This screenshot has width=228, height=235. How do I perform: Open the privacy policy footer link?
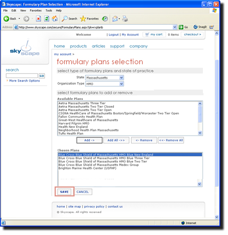(x=94, y=207)
